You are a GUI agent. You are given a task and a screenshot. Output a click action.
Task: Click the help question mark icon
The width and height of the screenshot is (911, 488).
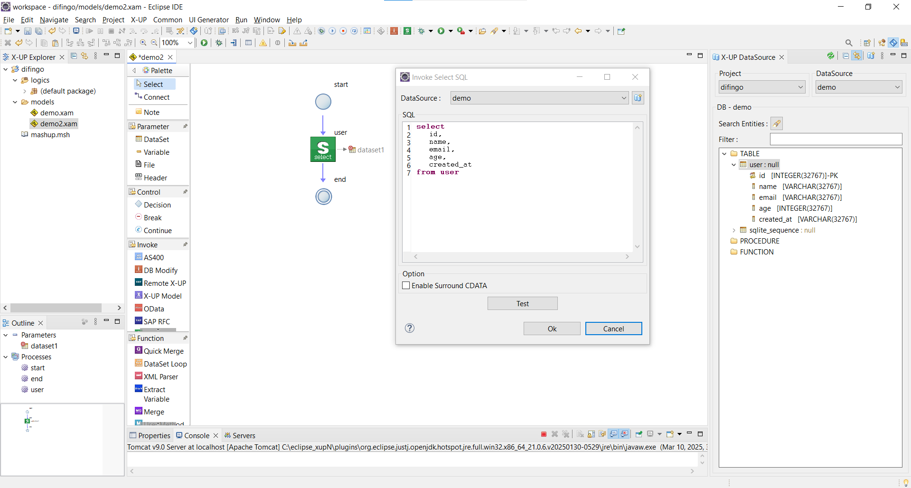pos(410,328)
